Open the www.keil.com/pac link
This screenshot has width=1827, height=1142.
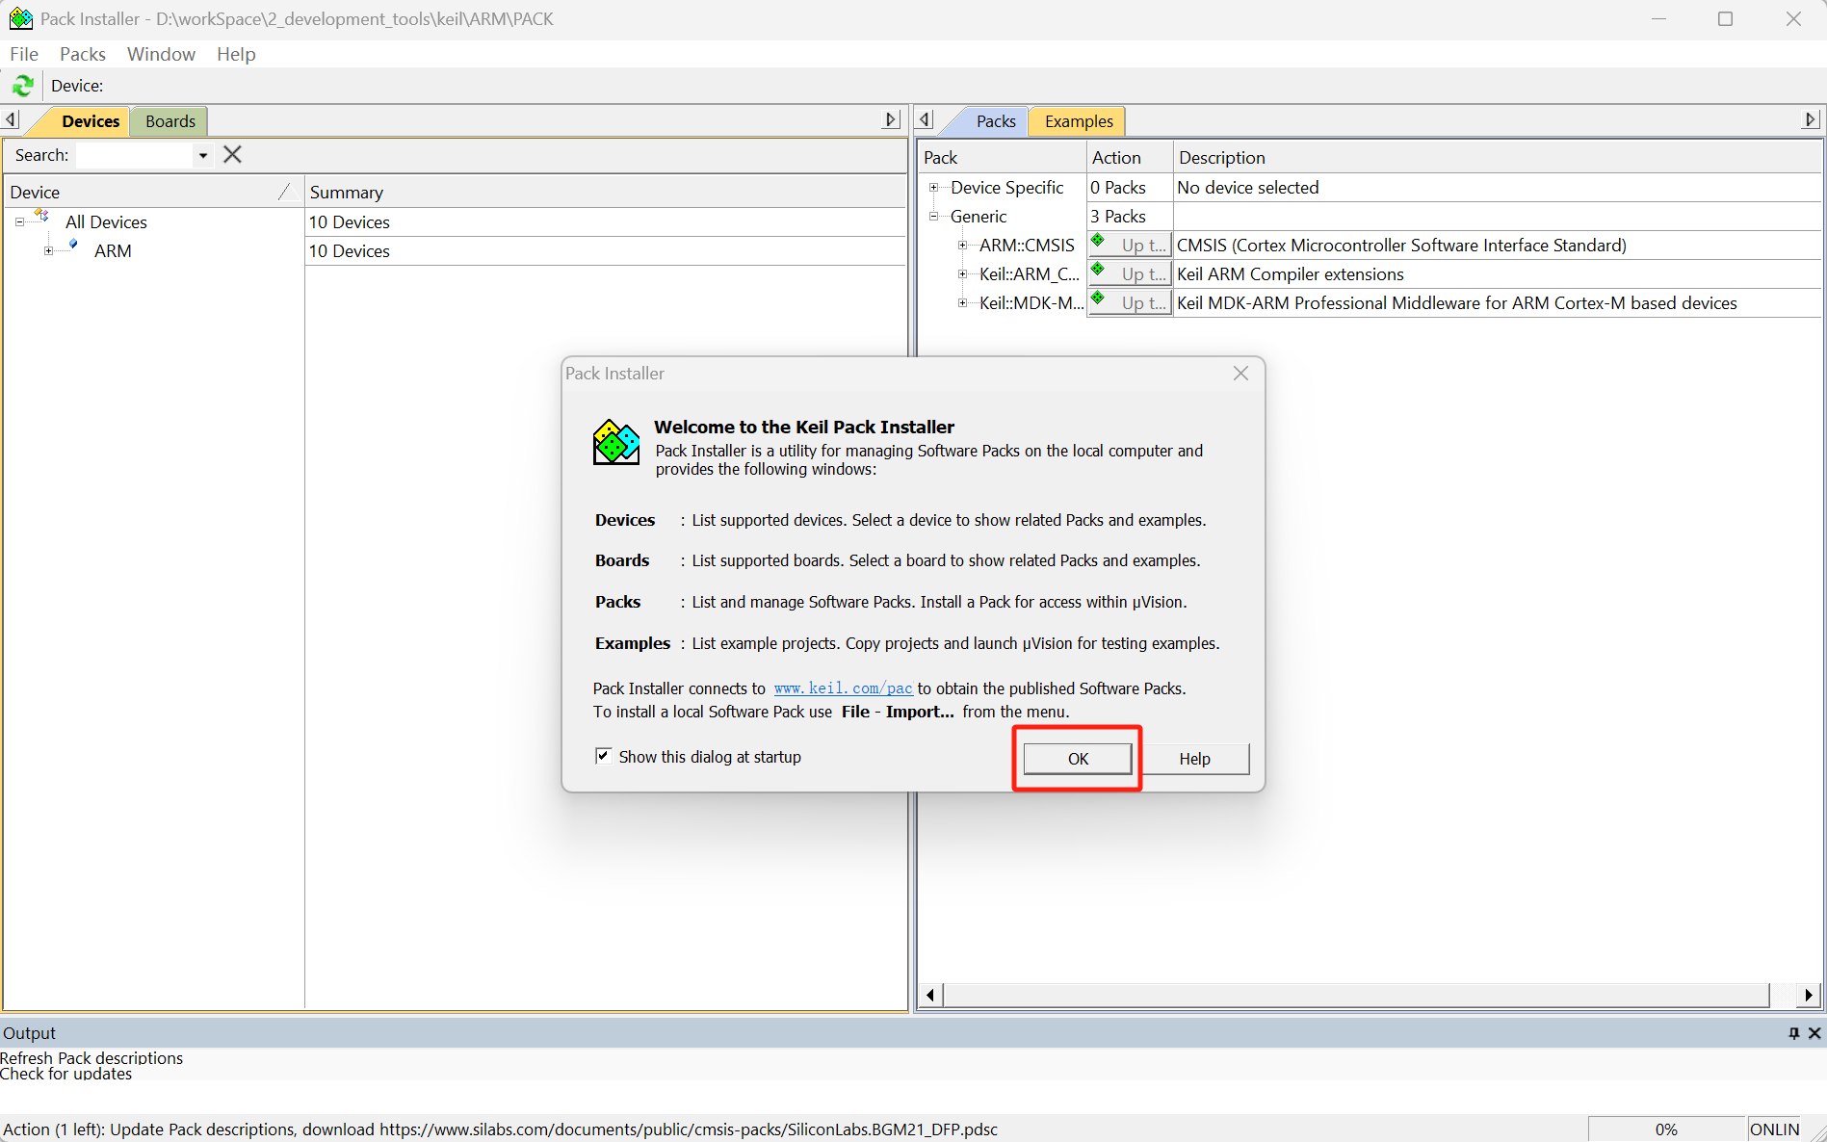[843, 688]
